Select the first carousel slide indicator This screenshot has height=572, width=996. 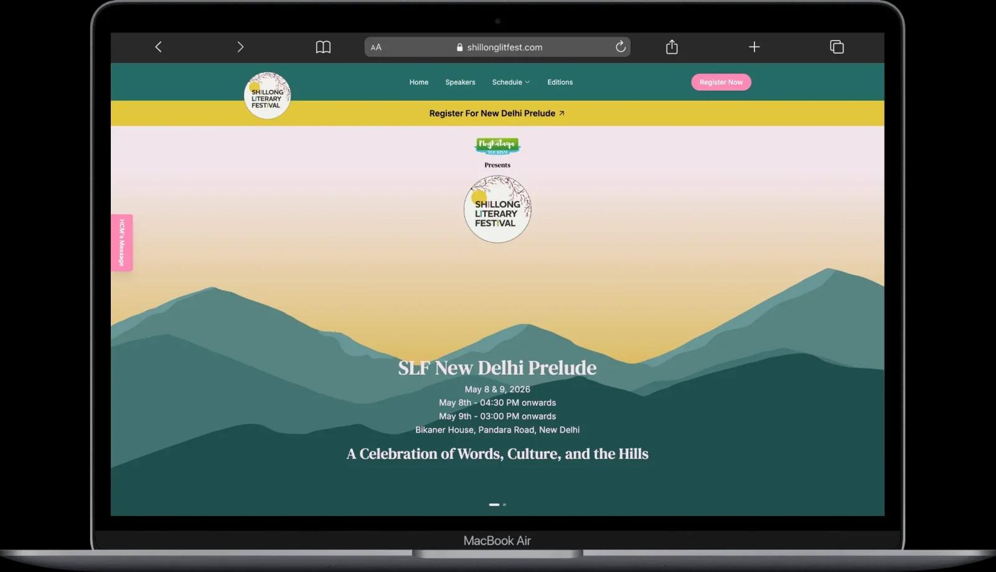(494, 505)
